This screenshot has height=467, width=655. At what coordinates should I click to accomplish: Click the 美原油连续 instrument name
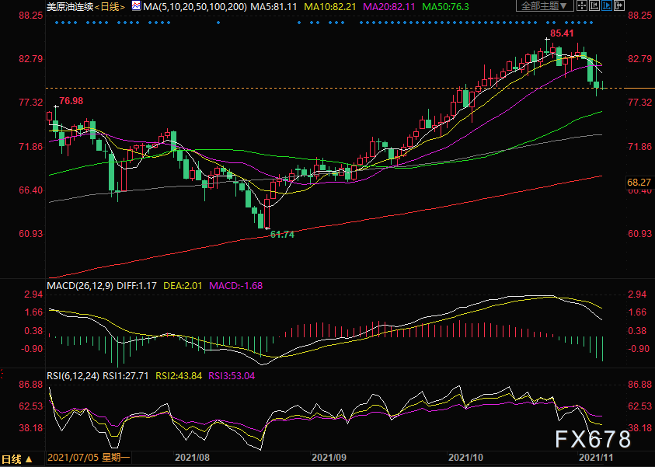70,7
